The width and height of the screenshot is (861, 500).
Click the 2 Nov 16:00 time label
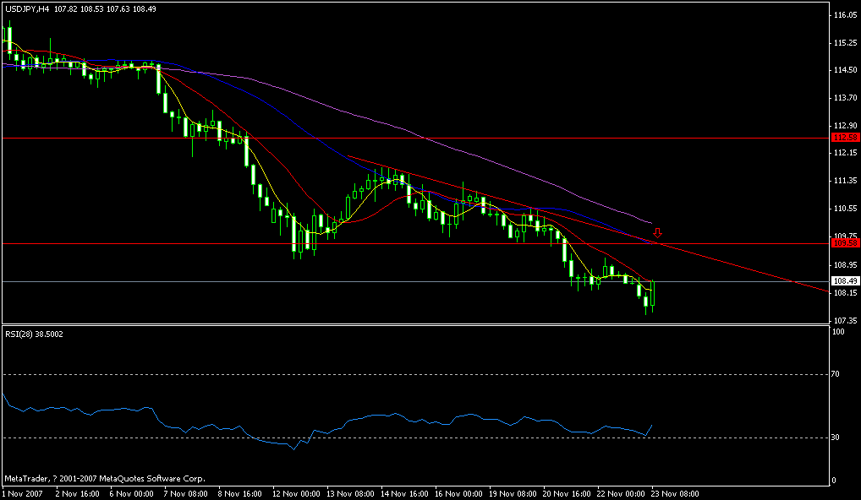[x=78, y=494]
